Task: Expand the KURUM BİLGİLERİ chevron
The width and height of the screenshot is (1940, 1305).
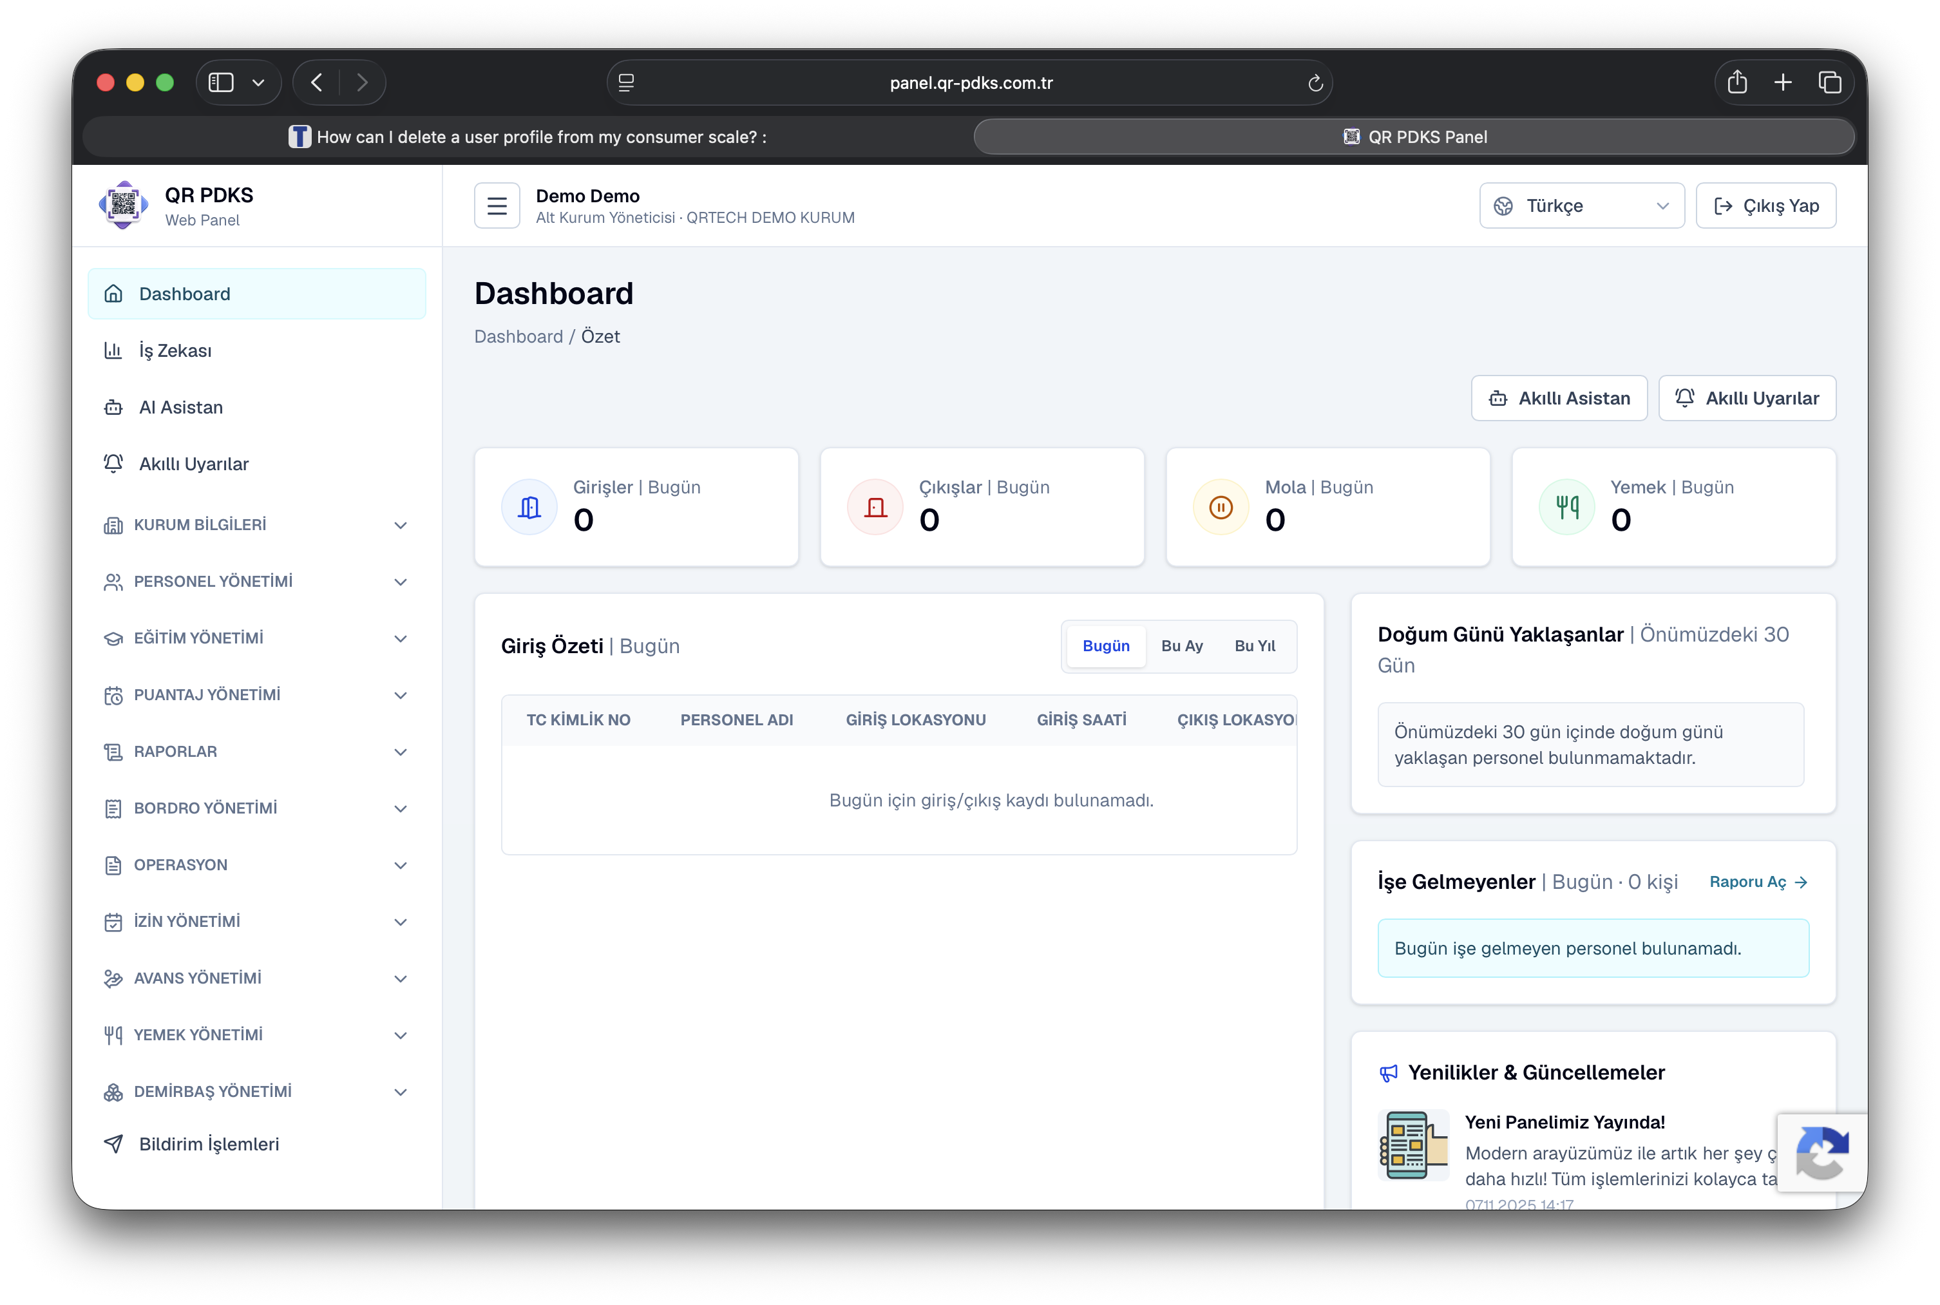Action: pos(401,525)
